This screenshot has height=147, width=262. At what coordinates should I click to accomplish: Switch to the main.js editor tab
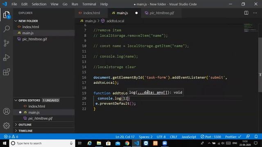point(124,13)
